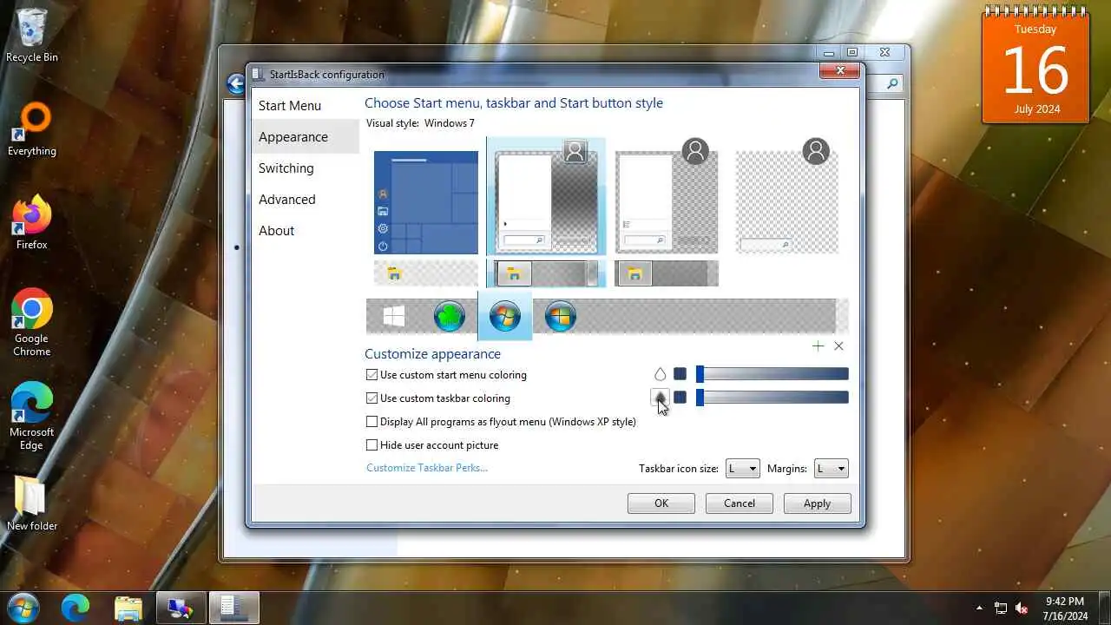Open the Google Chrome desktop shortcut

click(x=32, y=322)
